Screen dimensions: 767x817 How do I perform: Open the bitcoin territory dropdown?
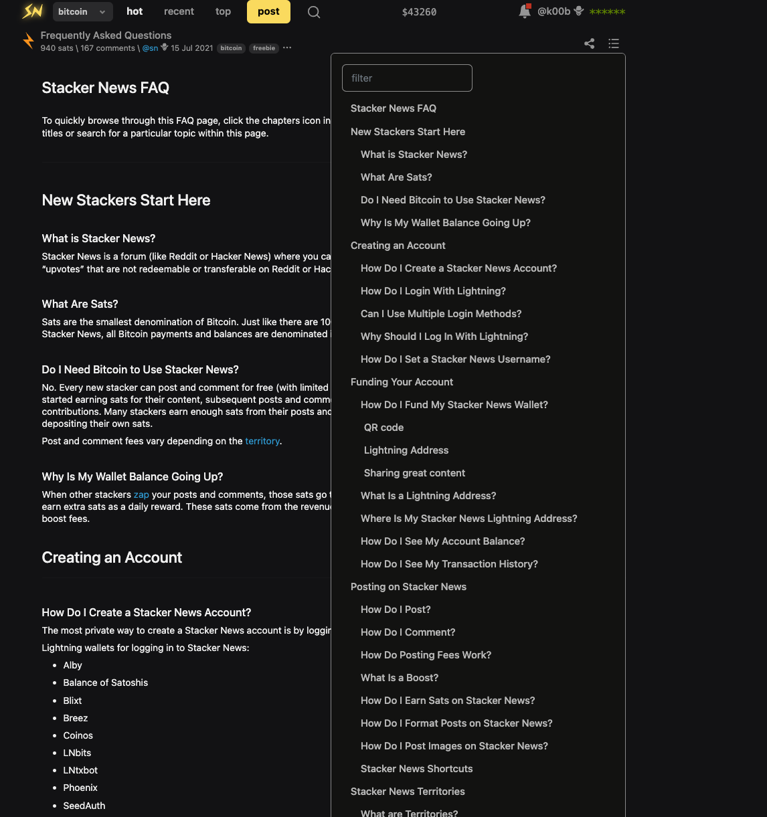(82, 11)
